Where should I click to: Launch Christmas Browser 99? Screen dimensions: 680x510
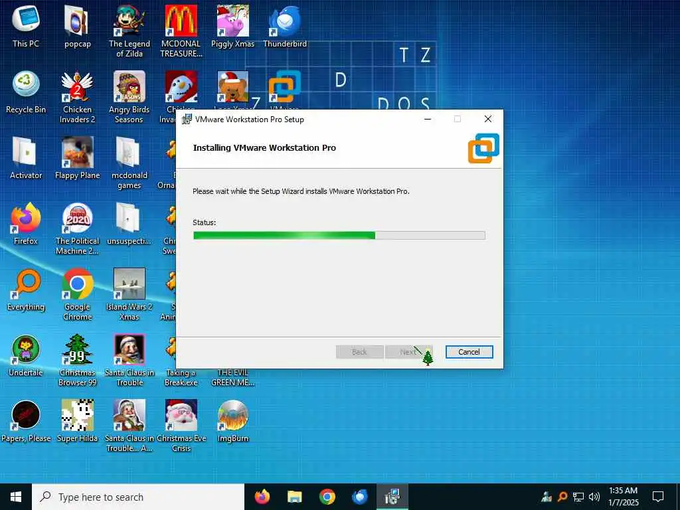tap(77, 361)
